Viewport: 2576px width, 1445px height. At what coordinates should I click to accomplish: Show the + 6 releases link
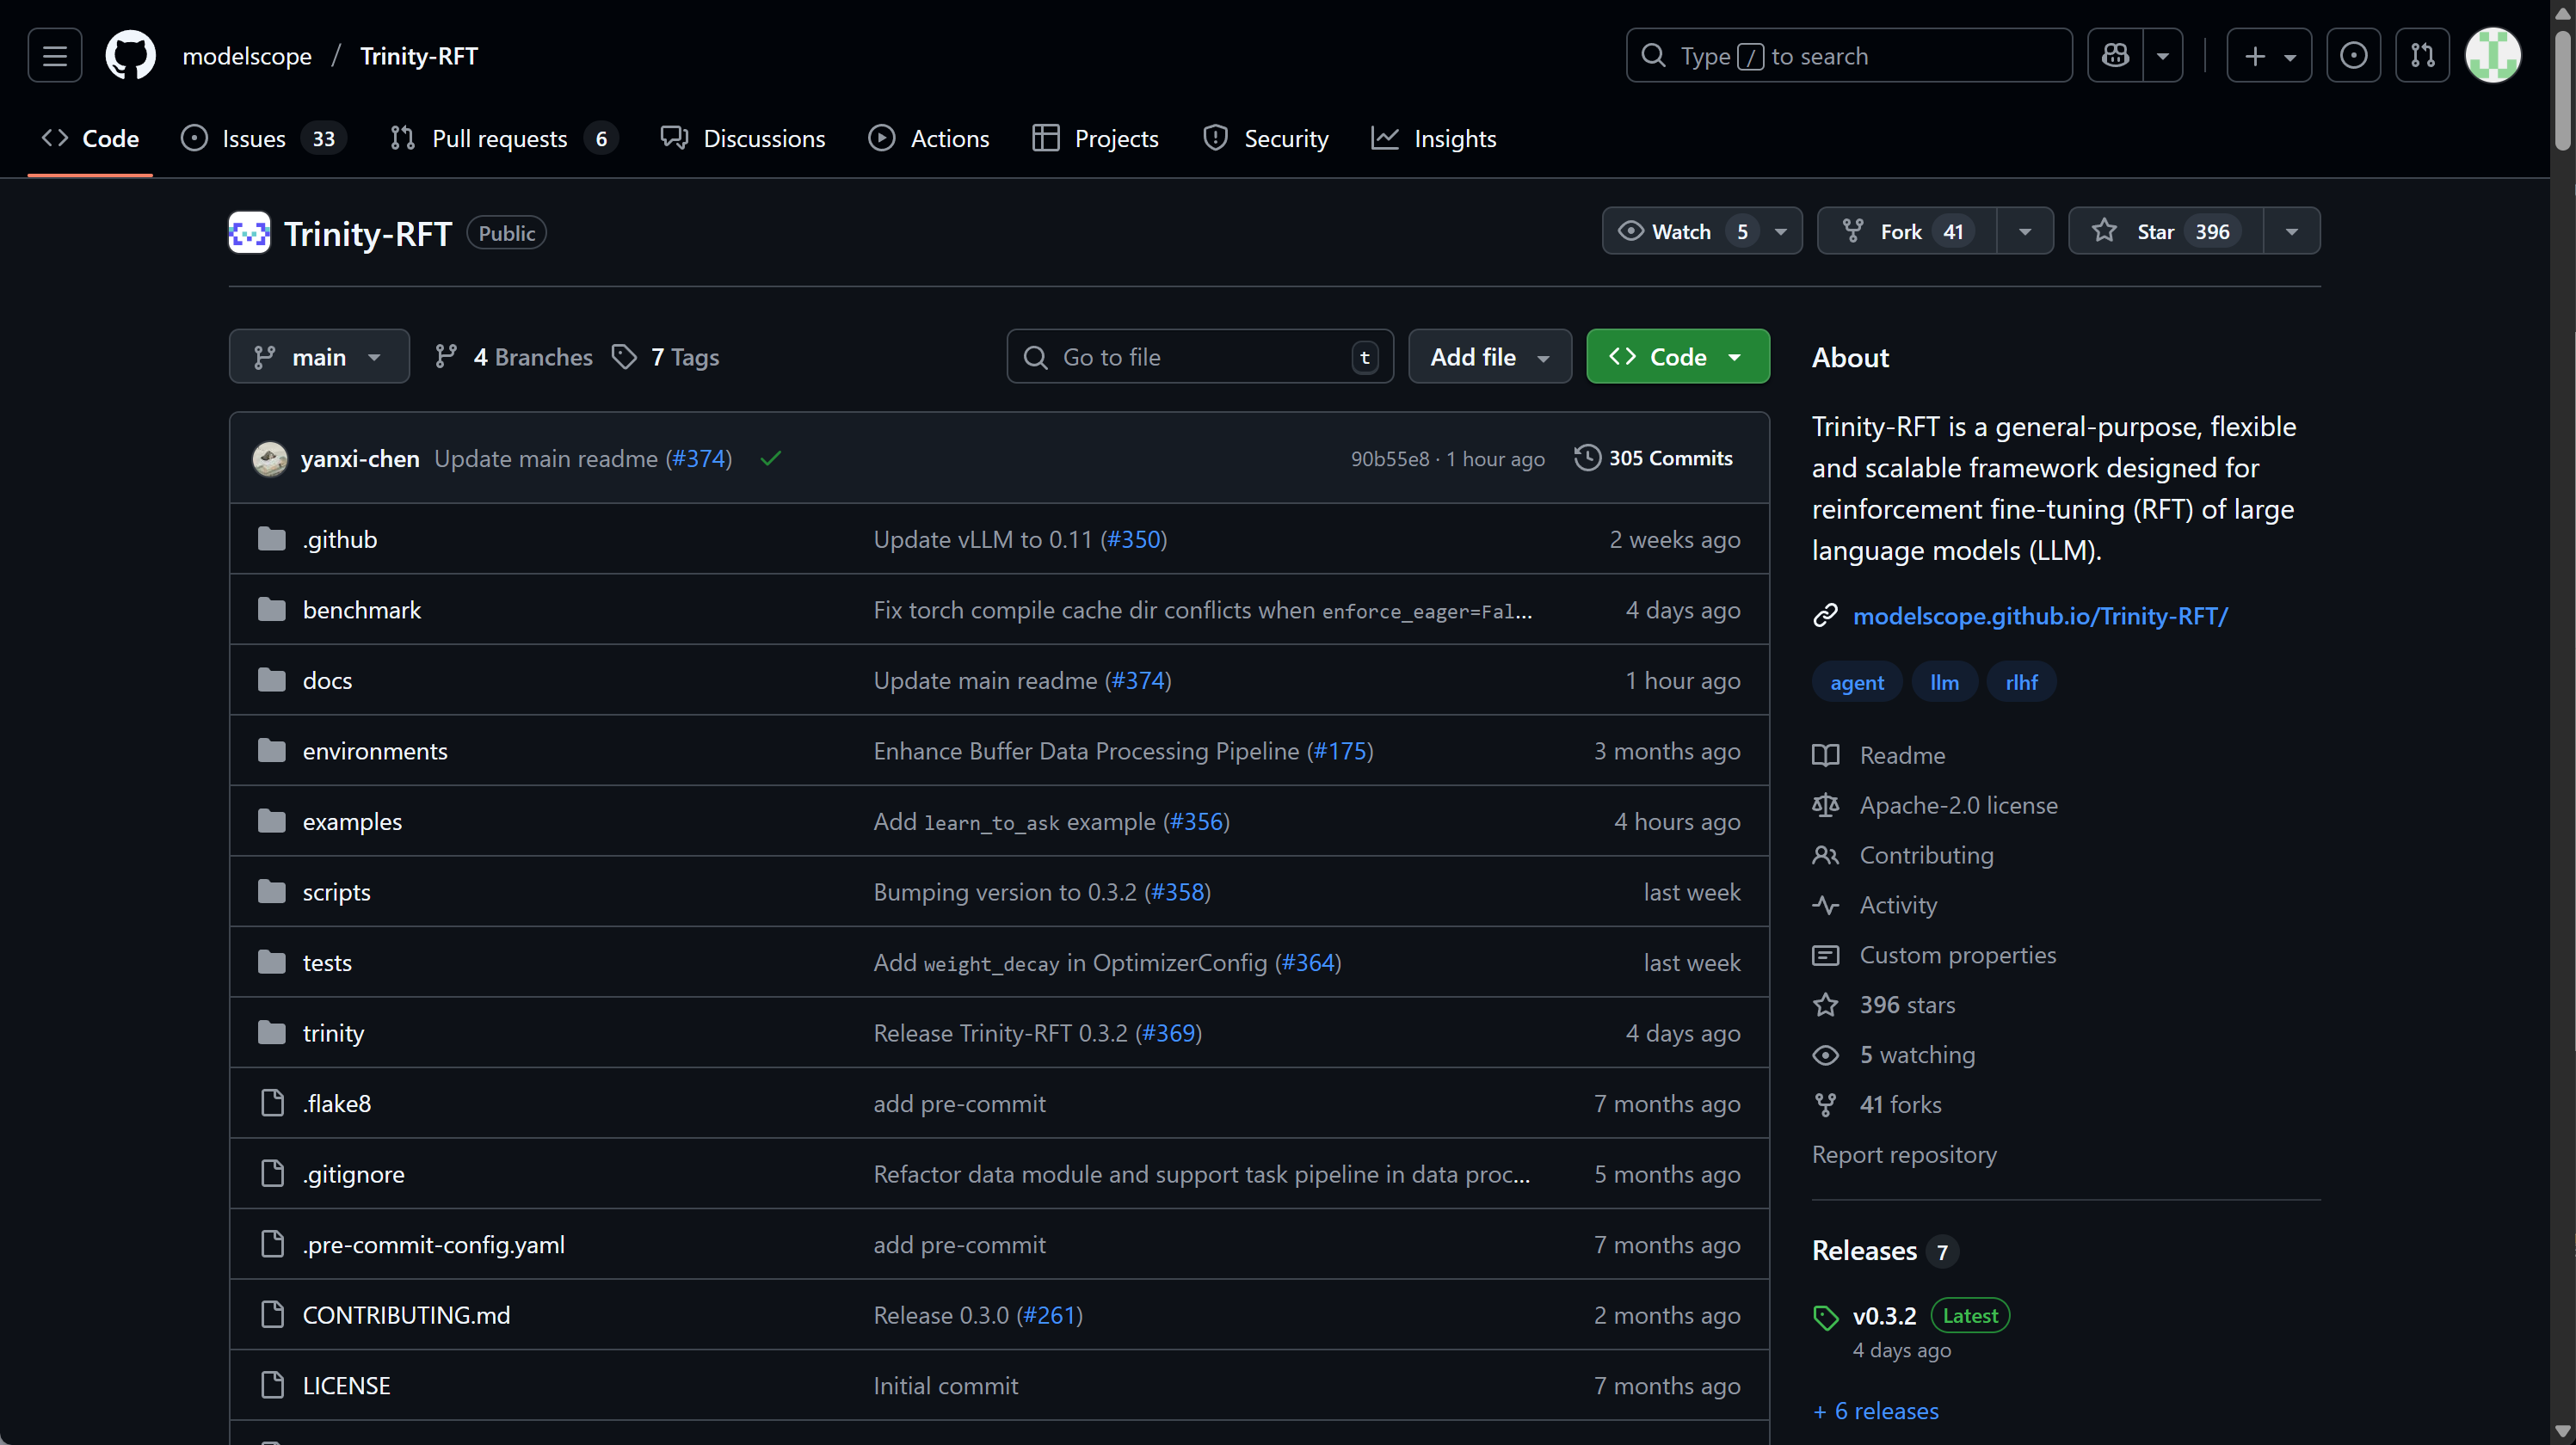(x=1876, y=1411)
